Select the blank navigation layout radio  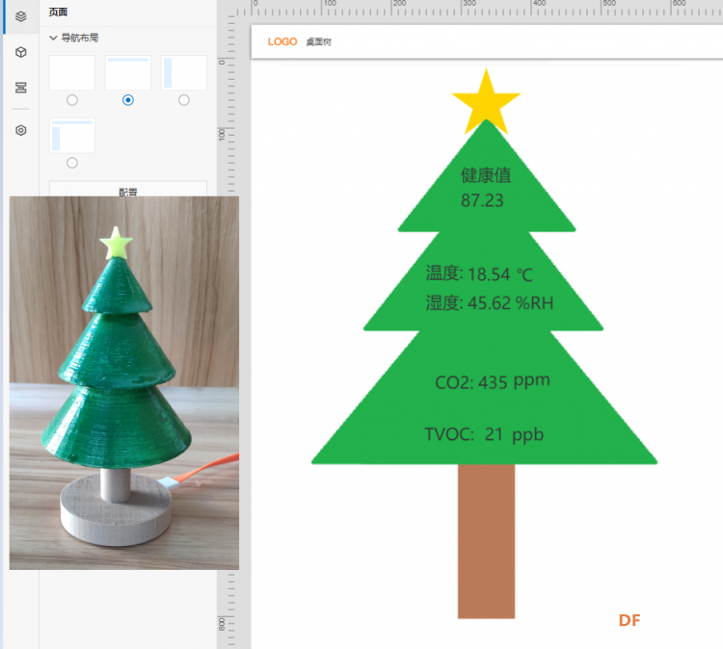[72, 100]
